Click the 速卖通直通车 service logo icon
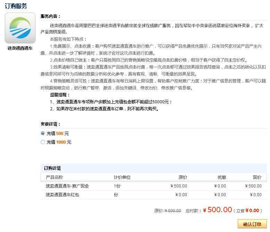270x232 pixels. click(x=20, y=28)
